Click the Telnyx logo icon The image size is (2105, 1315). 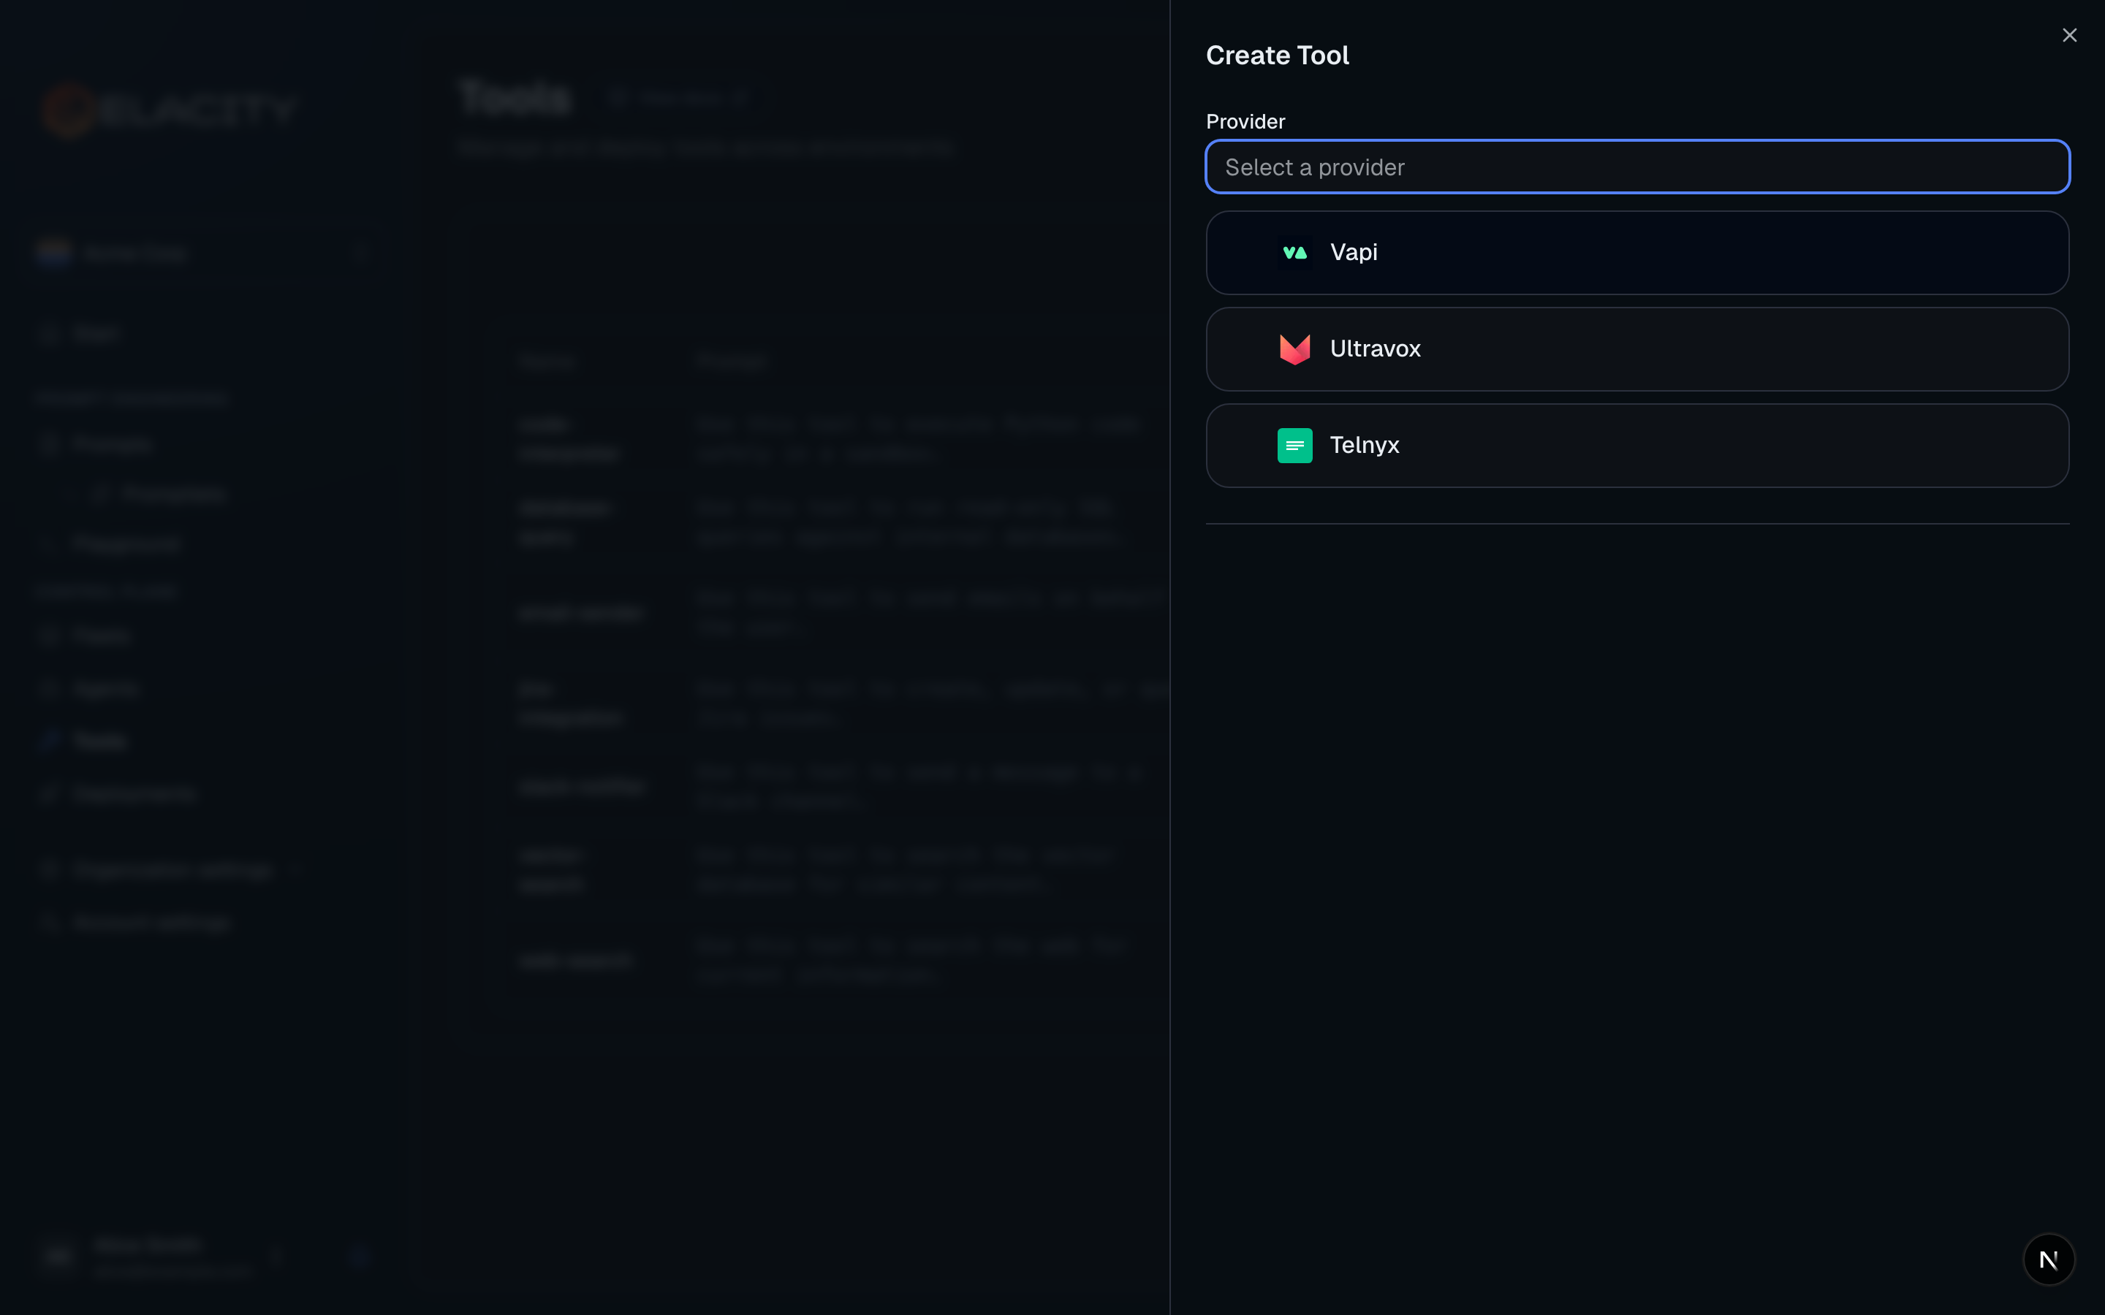1294,444
